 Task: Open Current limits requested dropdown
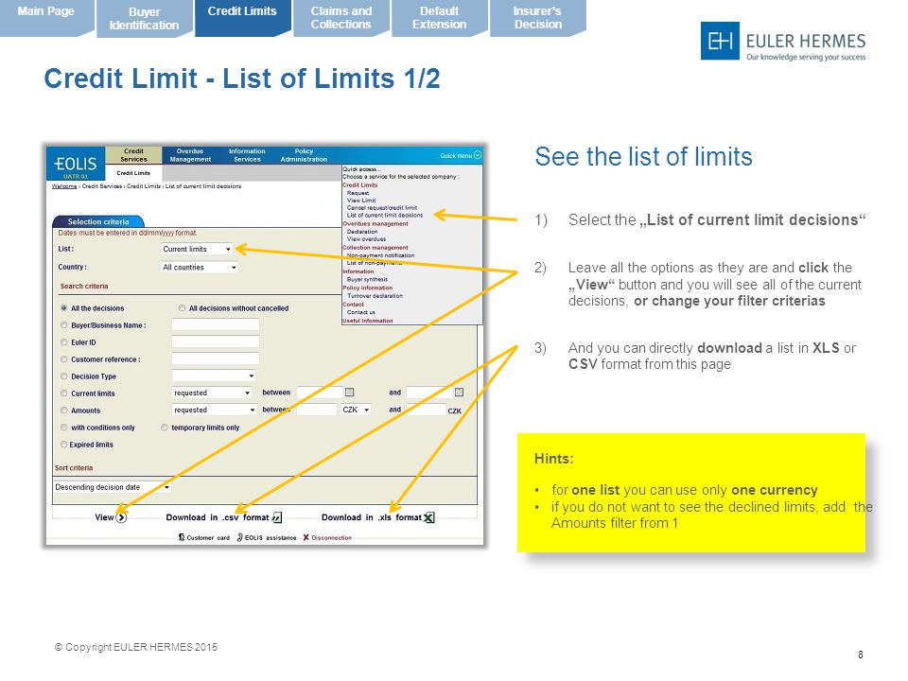pyautogui.click(x=212, y=393)
